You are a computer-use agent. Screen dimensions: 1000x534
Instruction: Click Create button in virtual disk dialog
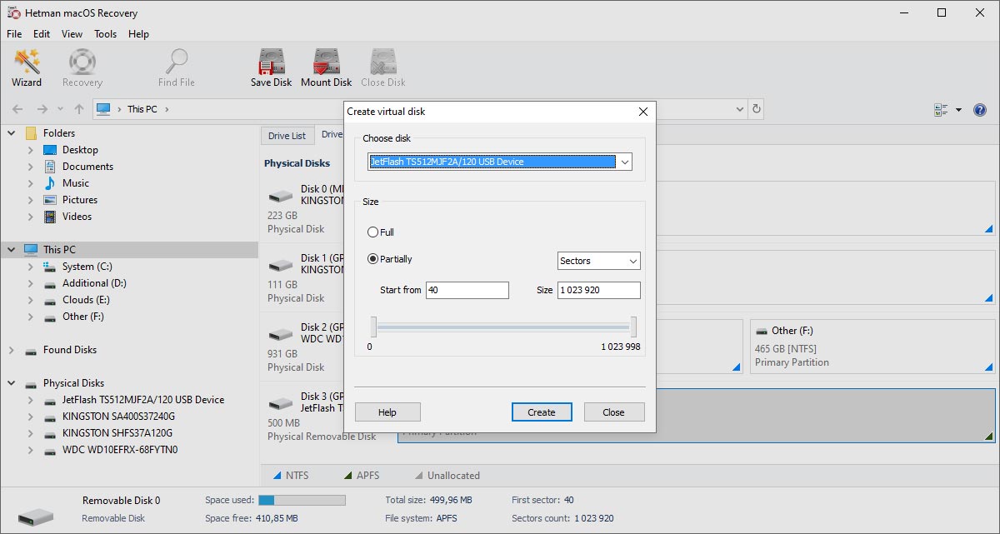(x=542, y=412)
